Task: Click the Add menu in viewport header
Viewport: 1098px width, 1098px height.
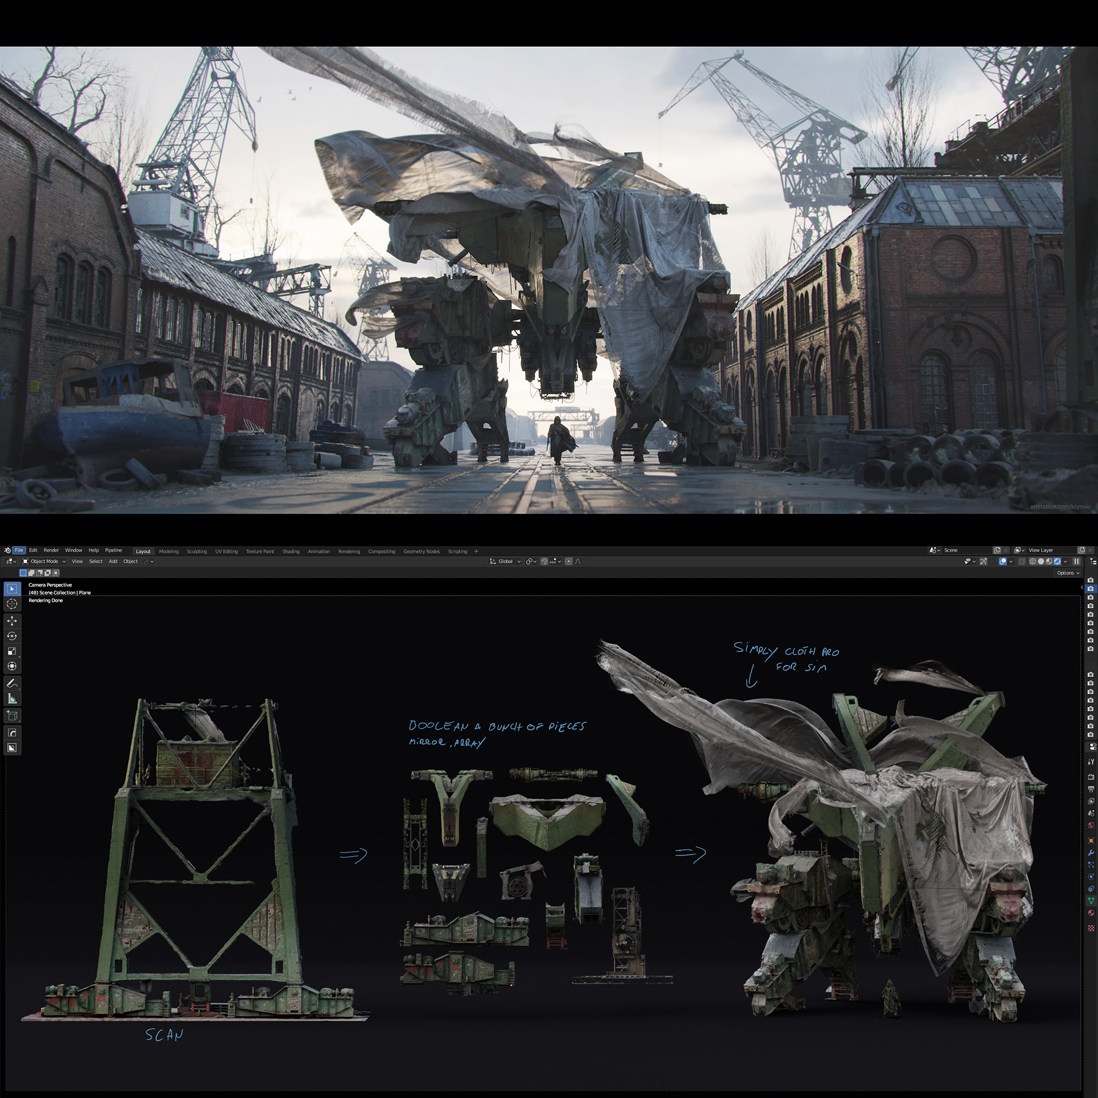Action: [x=113, y=562]
